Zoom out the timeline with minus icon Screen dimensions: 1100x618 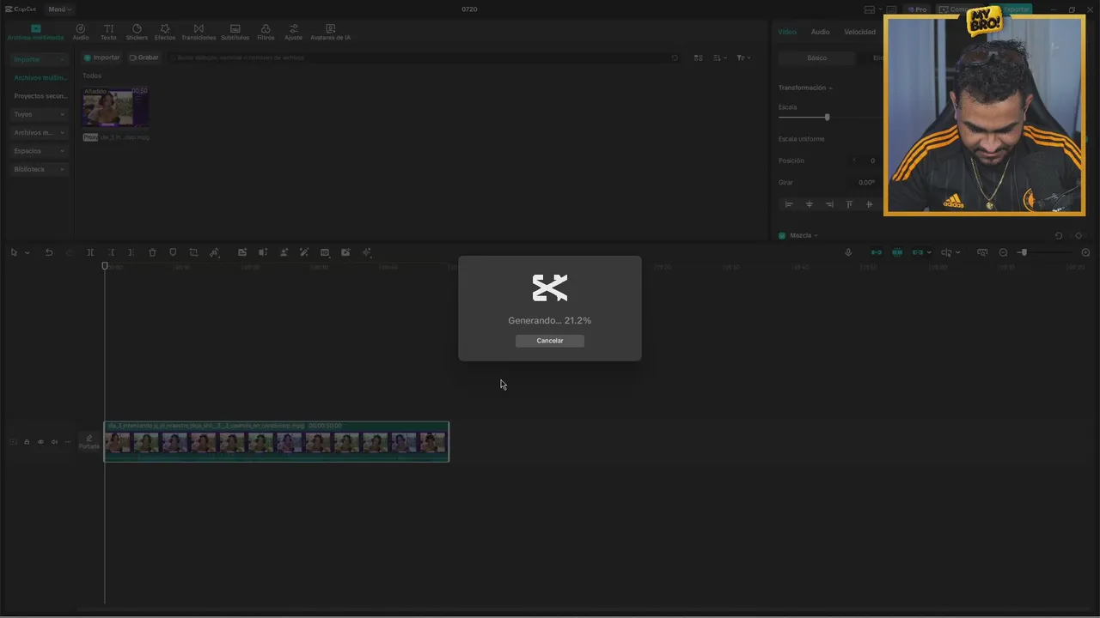coord(1003,252)
